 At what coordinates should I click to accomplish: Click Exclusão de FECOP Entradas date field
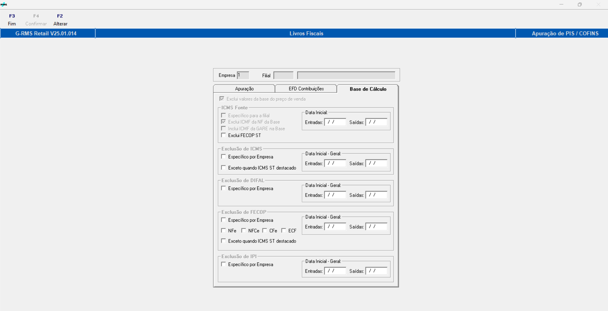(x=335, y=227)
